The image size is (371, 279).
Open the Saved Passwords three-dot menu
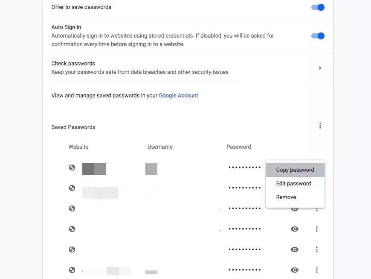coord(320,126)
